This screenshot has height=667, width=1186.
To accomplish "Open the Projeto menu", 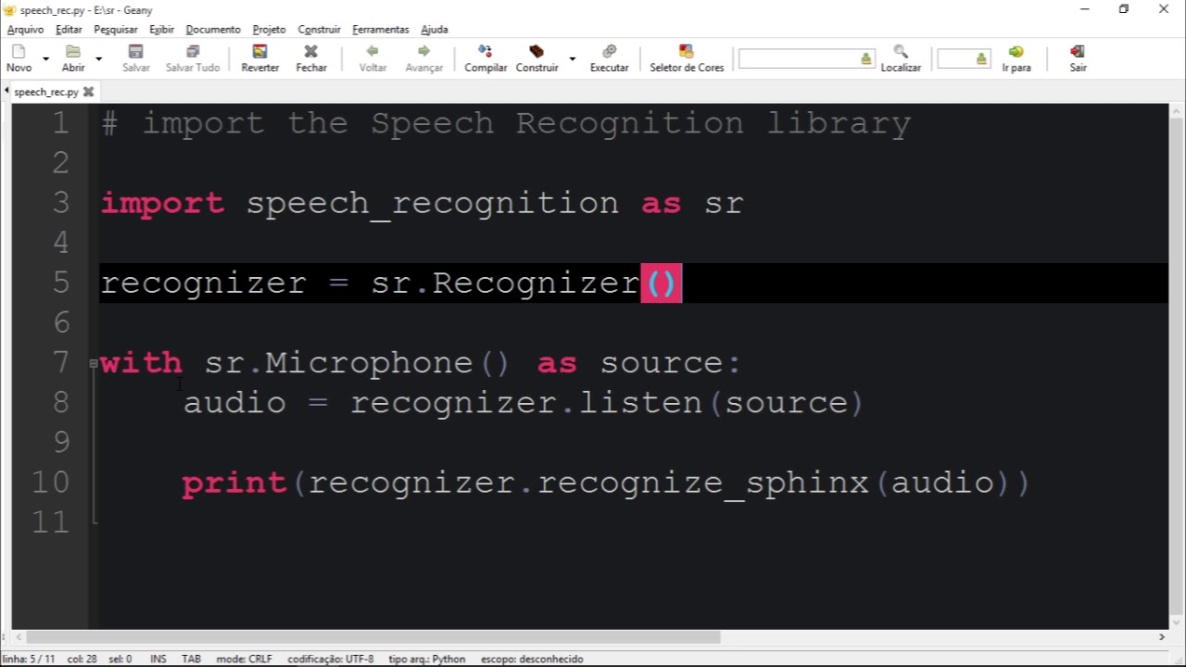I will point(269,30).
